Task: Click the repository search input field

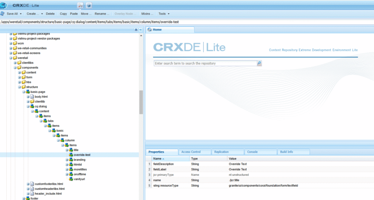Action: pos(205,63)
